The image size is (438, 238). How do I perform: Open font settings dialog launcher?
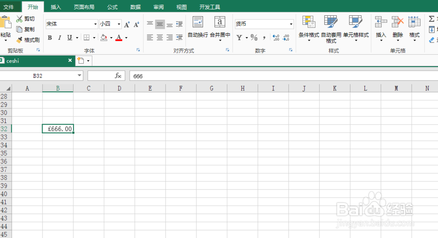point(138,50)
